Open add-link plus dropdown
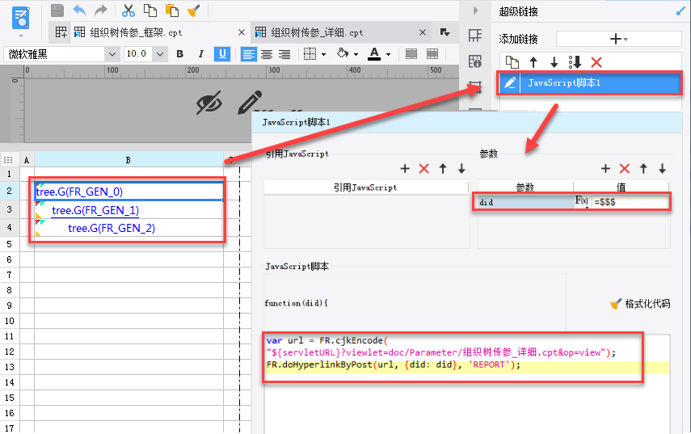Viewport: 691px width, 434px height. (x=619, y=39)
